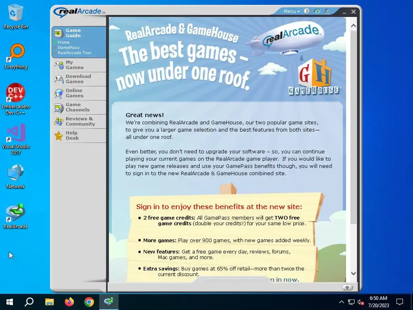Open the Reviews & Community section
The width and height of the screenshot is (413, 310).
(80, 121)
